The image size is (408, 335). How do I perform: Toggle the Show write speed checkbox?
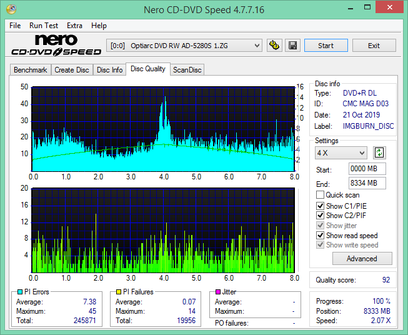coord(320,245)
